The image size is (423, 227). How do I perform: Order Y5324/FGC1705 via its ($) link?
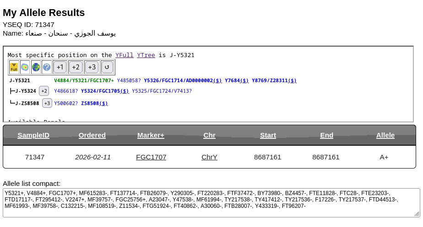pos(125,91)
